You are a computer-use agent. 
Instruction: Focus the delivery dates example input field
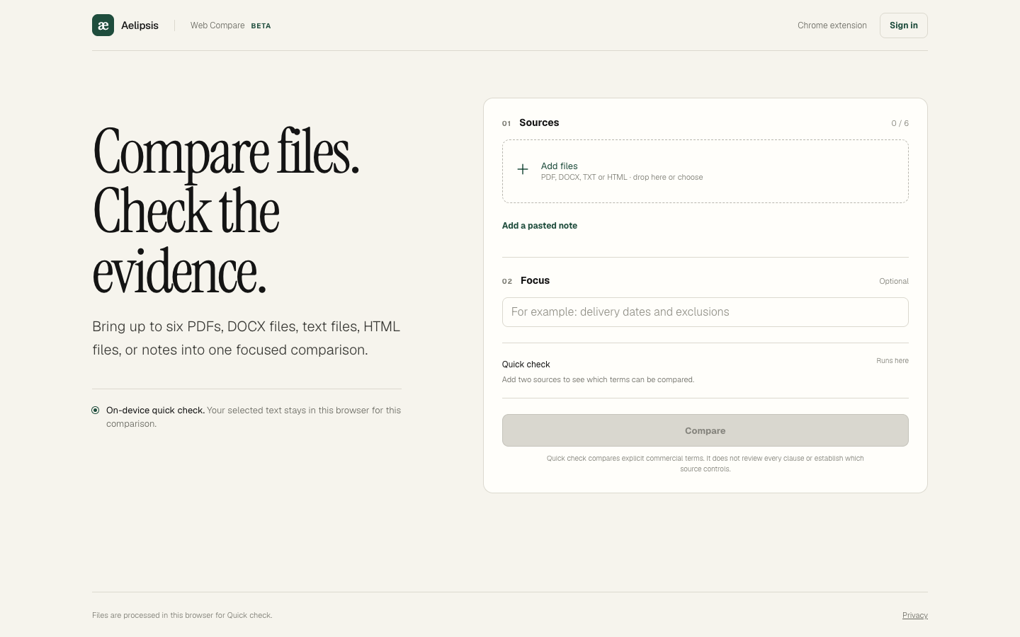point(705,312)
